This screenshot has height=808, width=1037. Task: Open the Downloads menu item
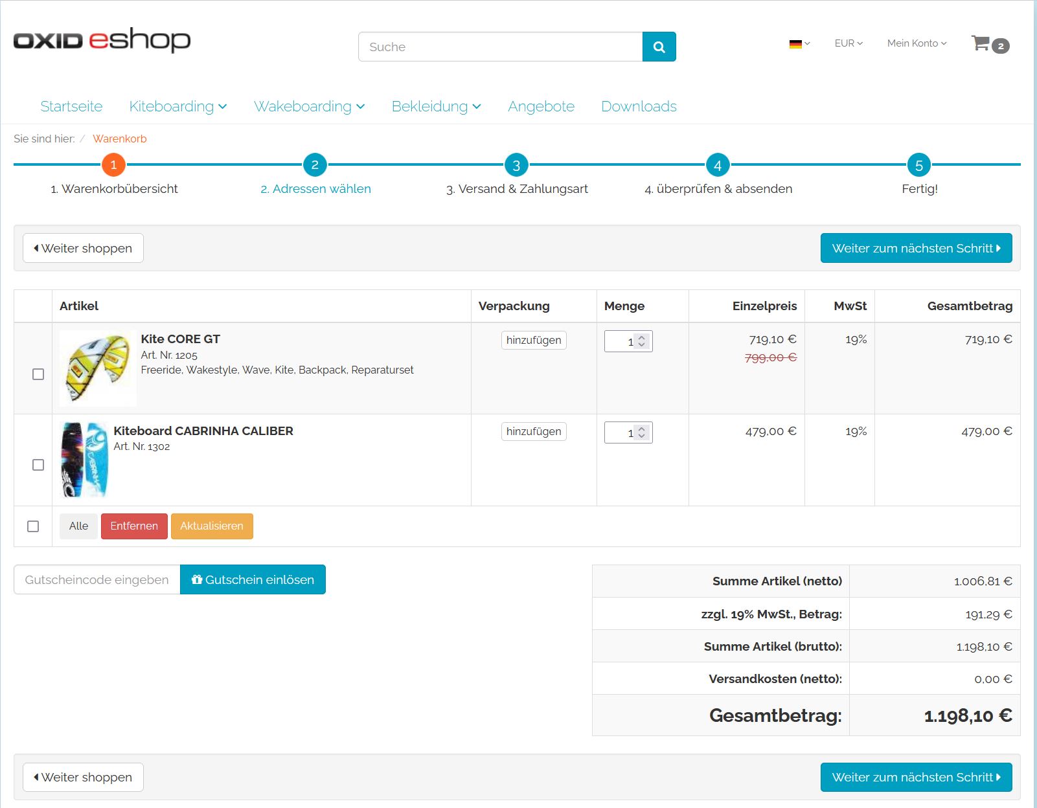click(x=639, y=106)
